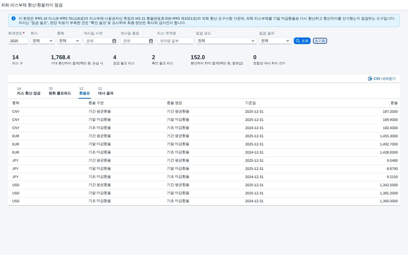Select the rate cell "187.2000"
The image size is (408, 255).
pos(390,112)
